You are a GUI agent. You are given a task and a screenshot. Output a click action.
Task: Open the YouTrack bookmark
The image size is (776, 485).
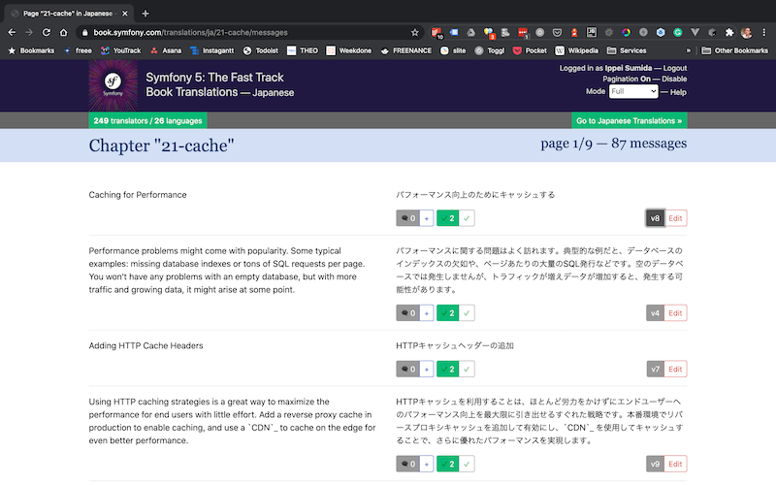click(121, 50)
